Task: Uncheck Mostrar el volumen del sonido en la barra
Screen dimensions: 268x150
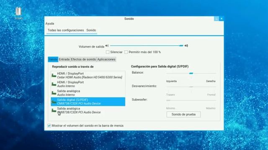Action: coord(49,125)
